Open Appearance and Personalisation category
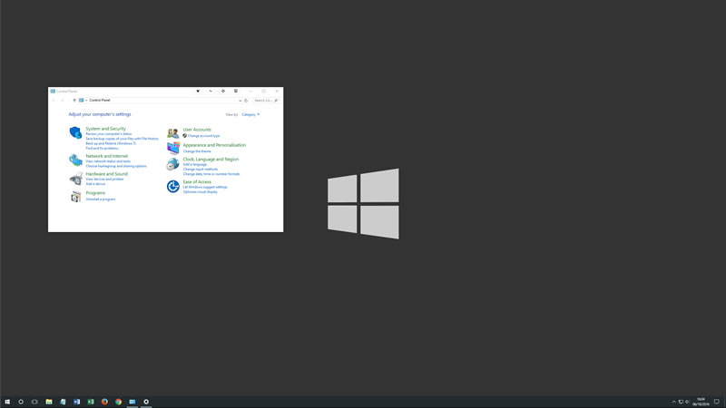 [x=214, y=145]
